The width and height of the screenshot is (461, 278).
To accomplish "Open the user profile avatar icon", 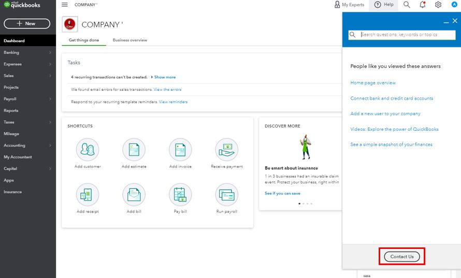I will pos(454,5).
